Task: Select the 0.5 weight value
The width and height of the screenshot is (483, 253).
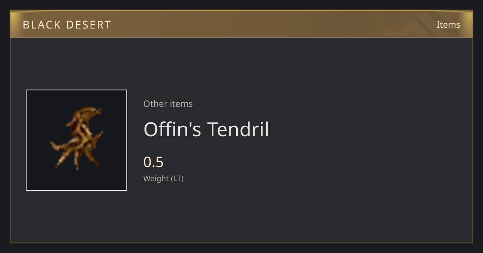Action: 153,162
